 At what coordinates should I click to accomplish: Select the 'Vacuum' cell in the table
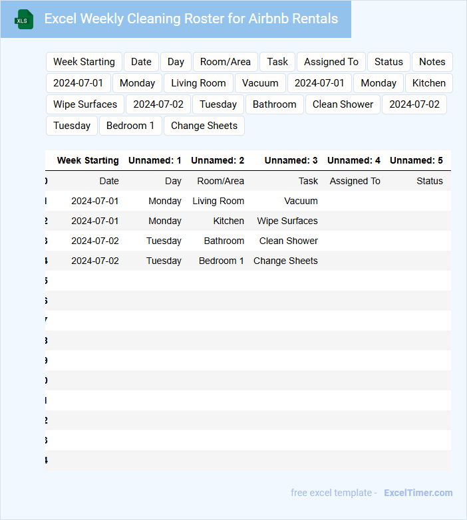[x=301, y=201]
